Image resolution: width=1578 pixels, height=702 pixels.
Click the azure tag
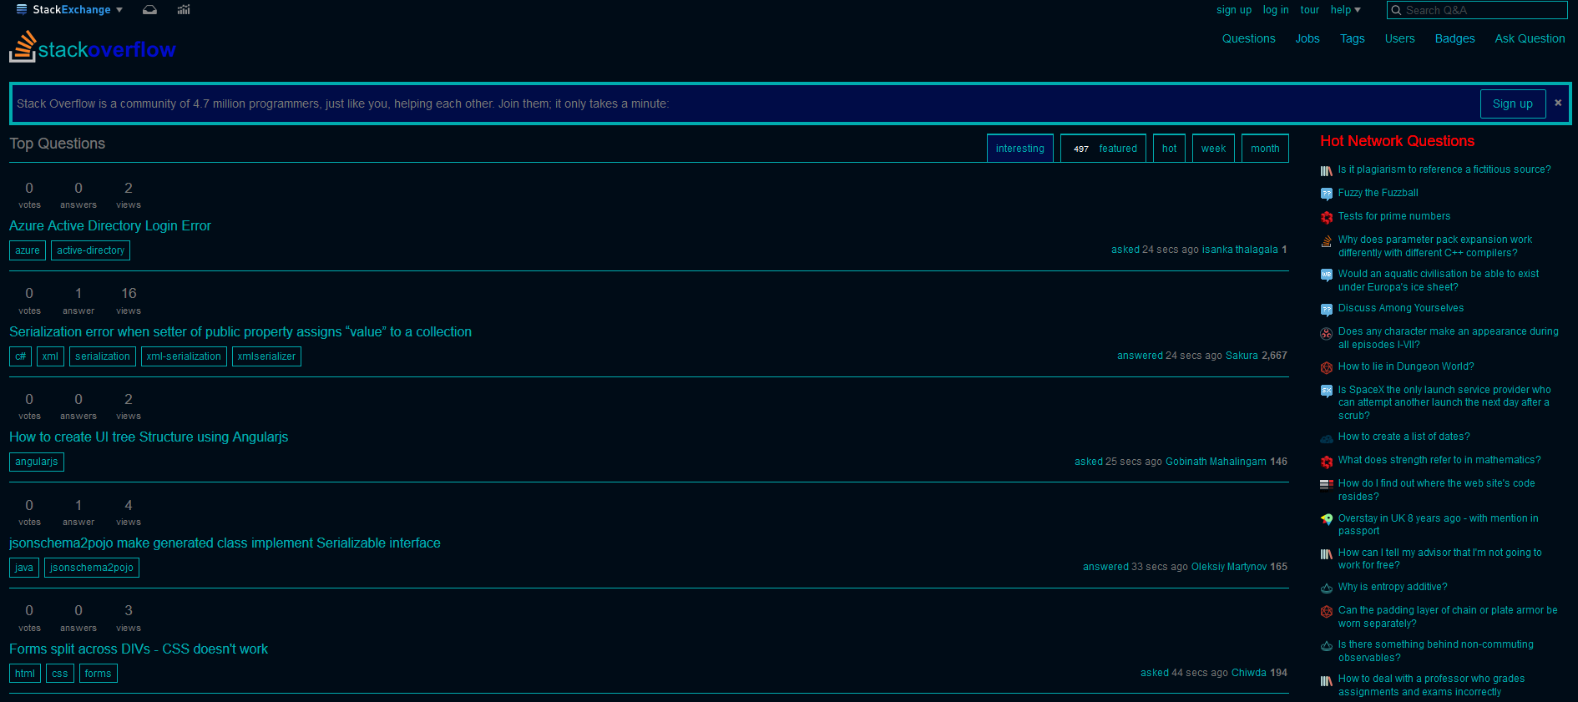[x=28, y=250]
